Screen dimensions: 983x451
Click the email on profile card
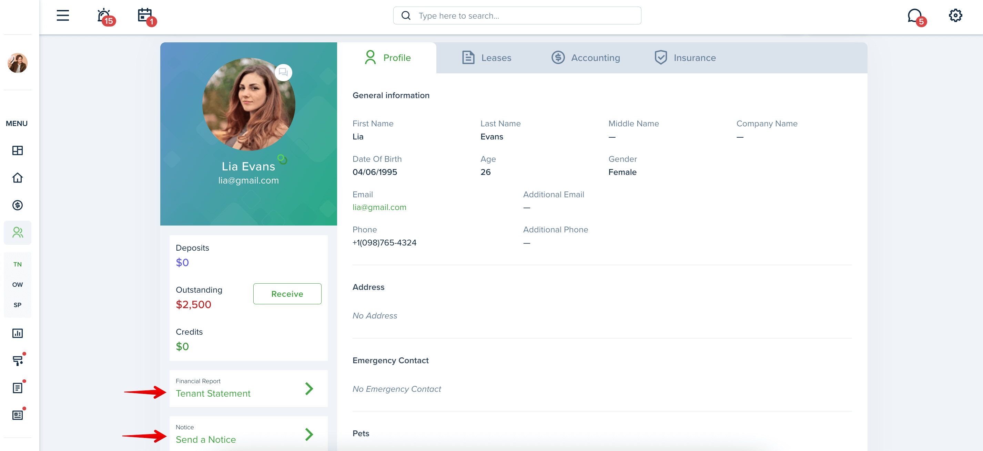pyautogui.click(x=249, y=180)
